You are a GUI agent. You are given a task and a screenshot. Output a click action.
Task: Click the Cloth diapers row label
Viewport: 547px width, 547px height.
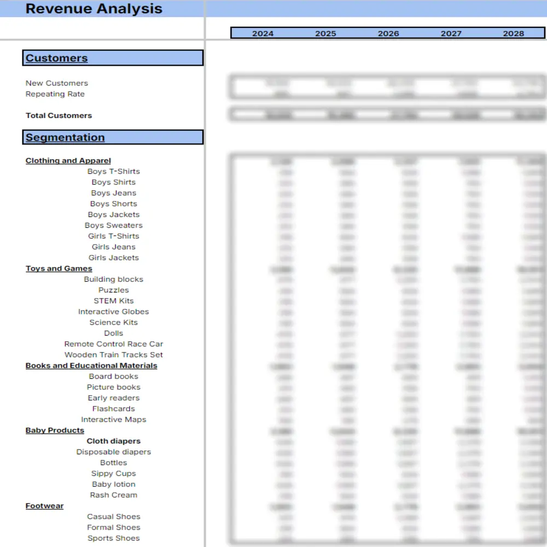tap(113, 441)
